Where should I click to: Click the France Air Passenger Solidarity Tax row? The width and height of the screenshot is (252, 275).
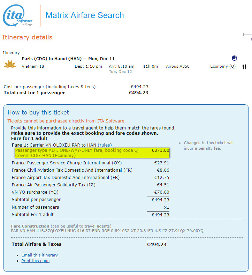click(x=53, y=185)
